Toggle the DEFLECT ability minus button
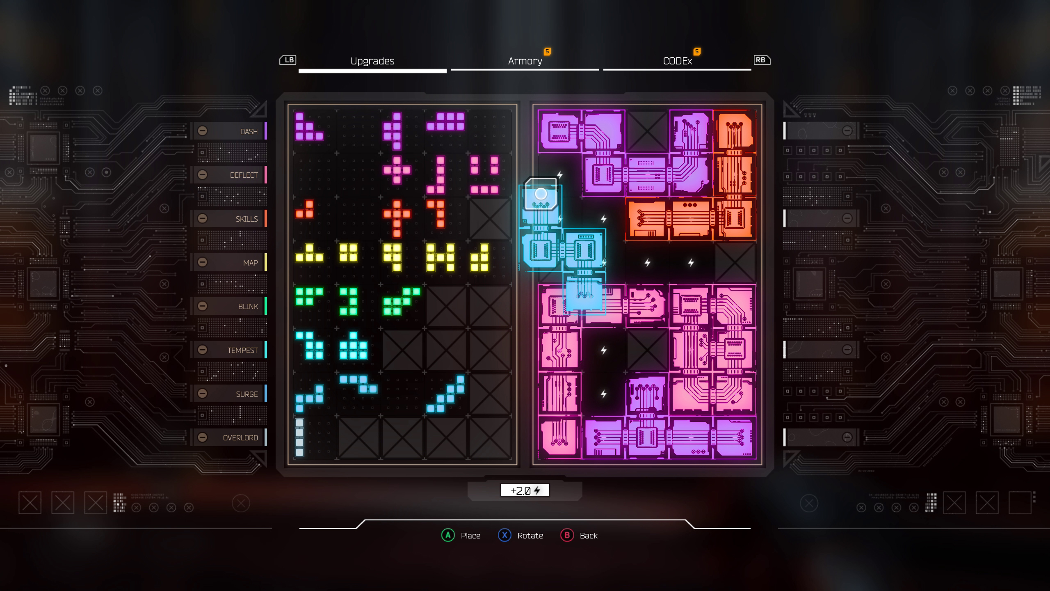This screenshot has width=1050, height=591. click(x=203, y=174)
